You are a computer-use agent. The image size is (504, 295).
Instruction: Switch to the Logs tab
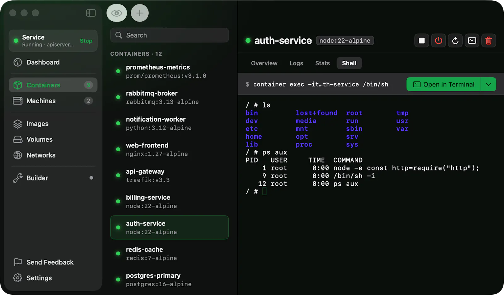(296, 63)
